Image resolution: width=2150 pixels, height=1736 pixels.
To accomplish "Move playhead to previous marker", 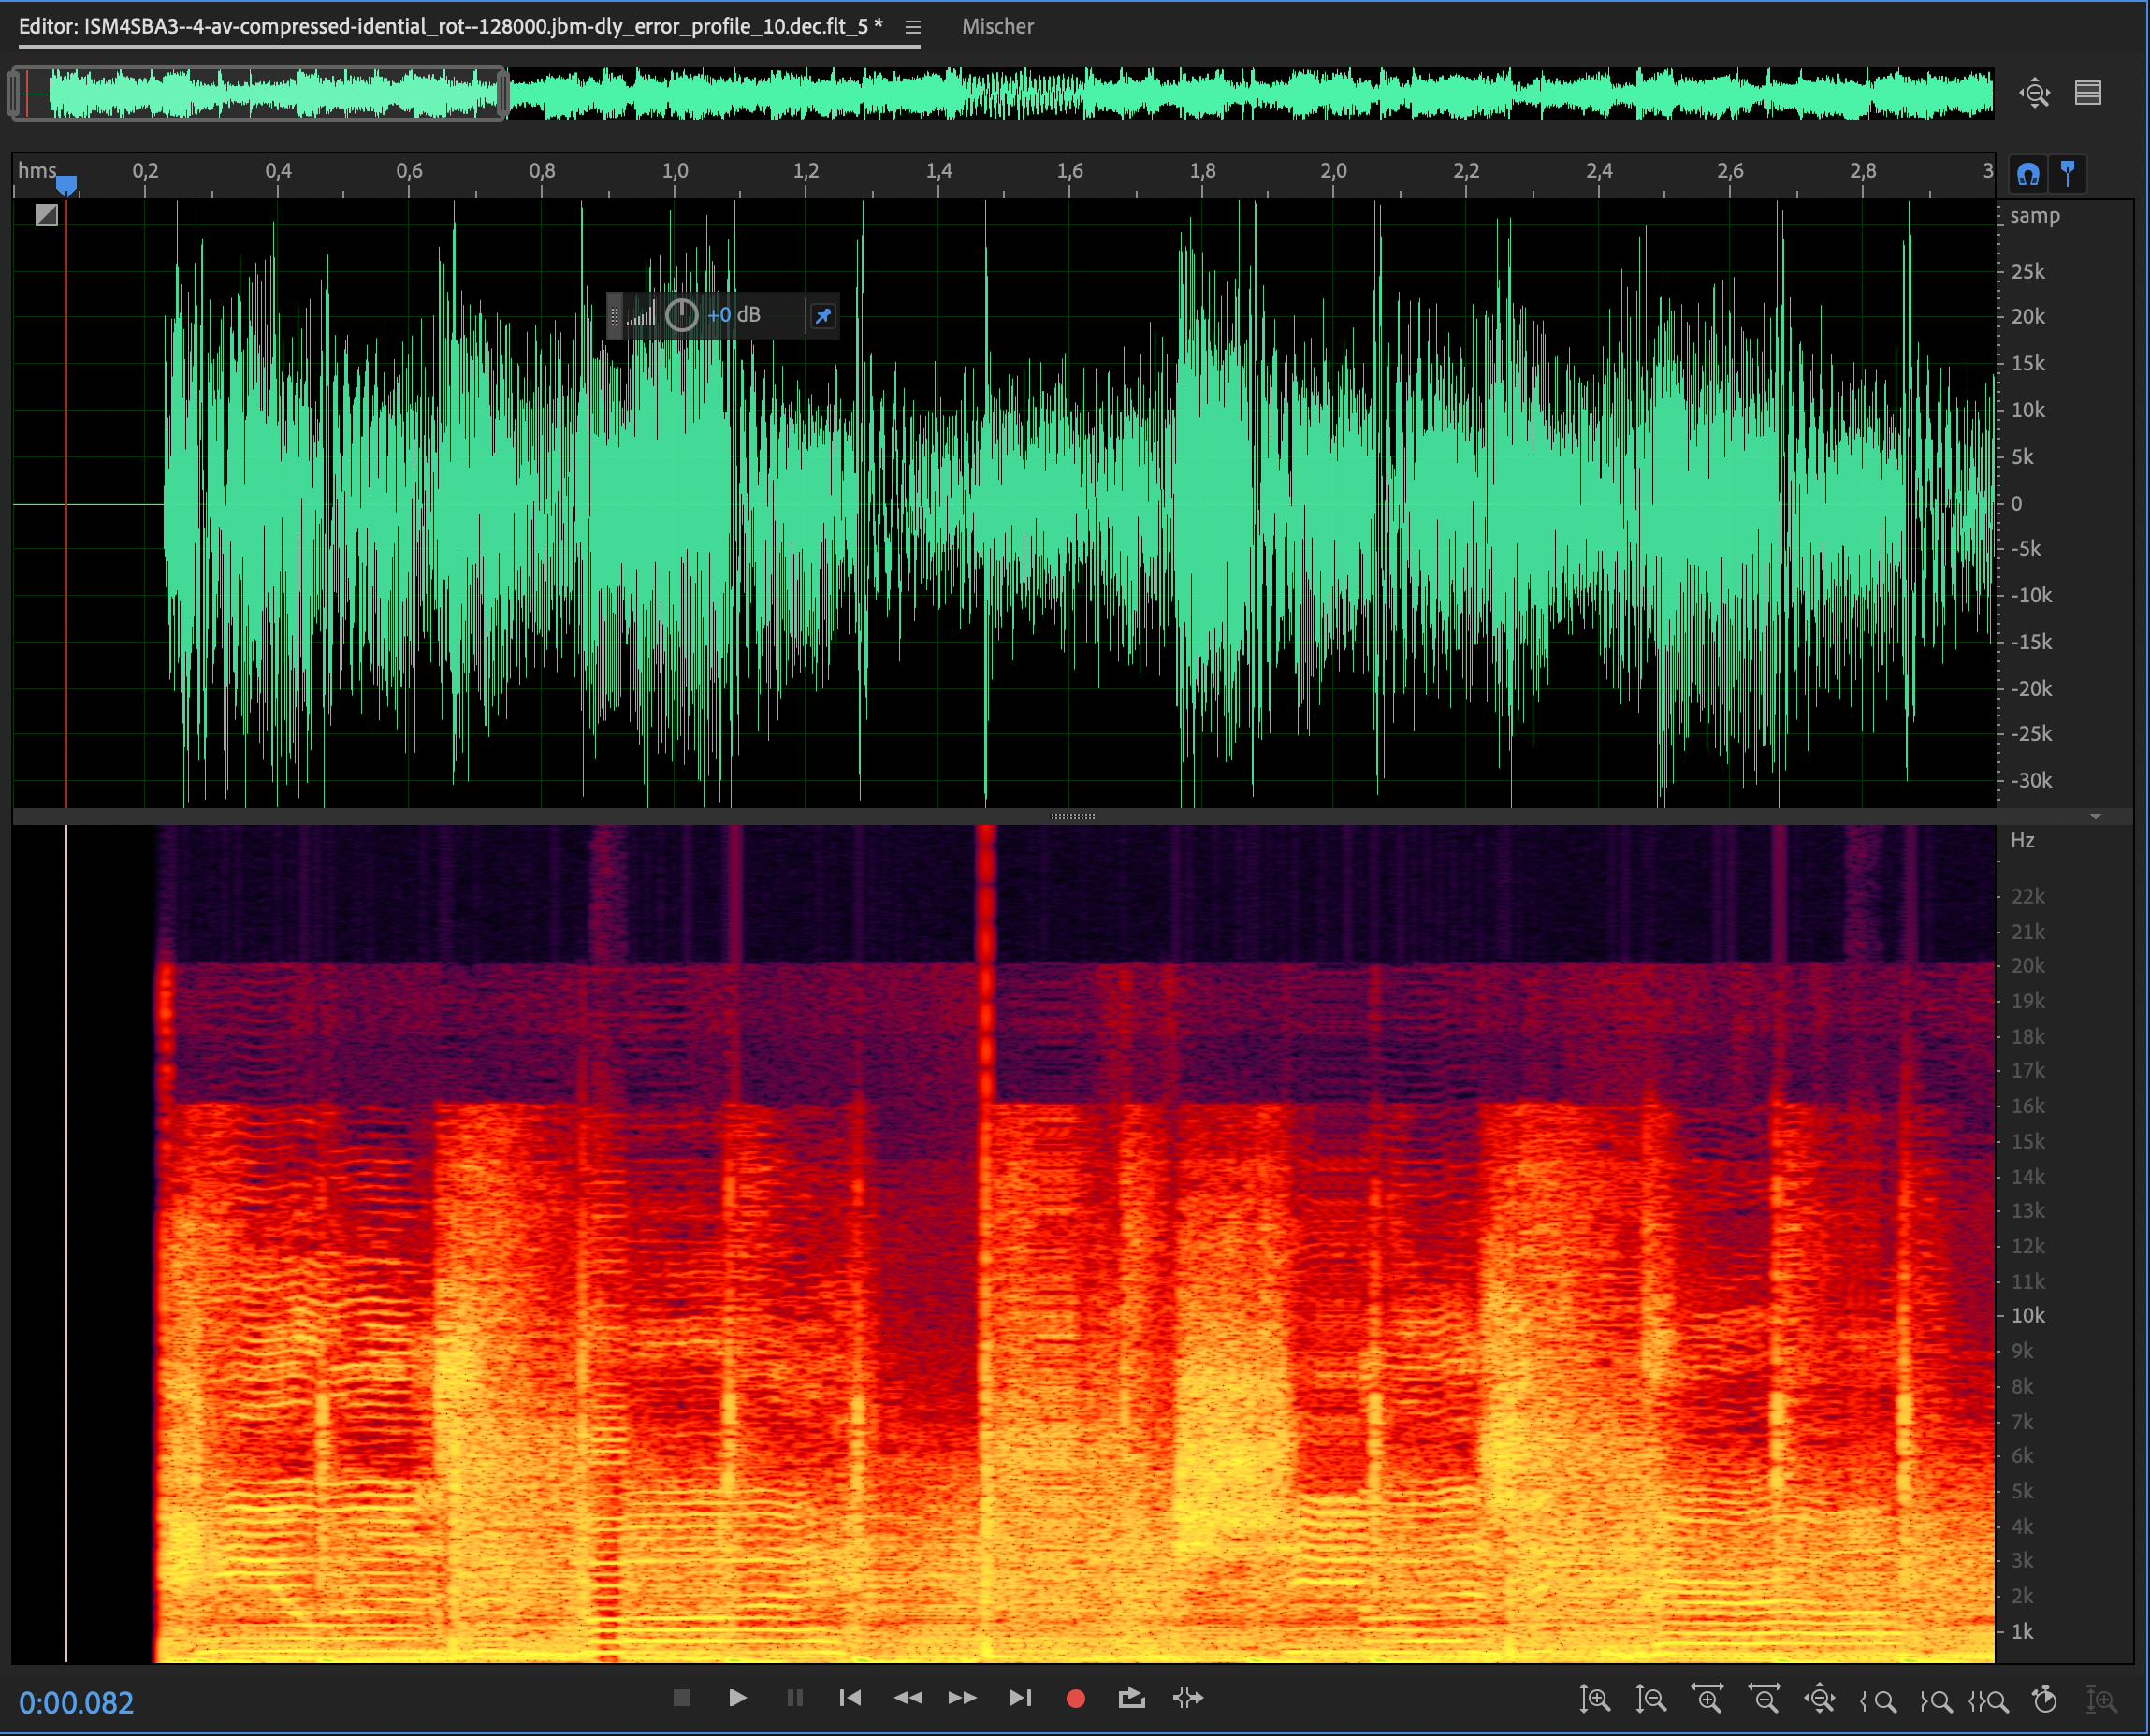I will [850, 1698].
